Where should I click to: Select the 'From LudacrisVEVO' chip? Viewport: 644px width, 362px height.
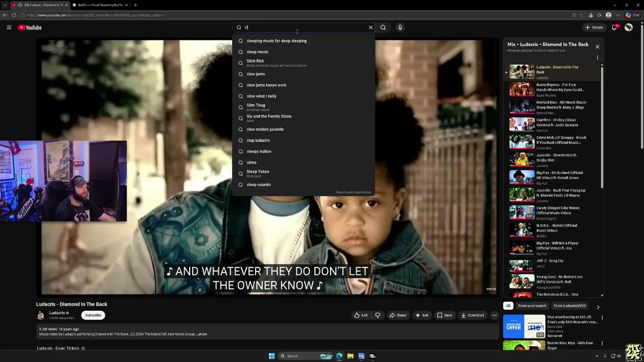coord(570,306)
